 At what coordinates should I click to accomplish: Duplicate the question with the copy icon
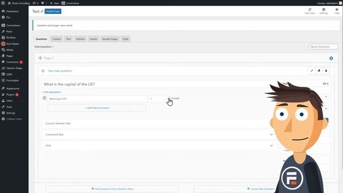[x=319, y=71]
